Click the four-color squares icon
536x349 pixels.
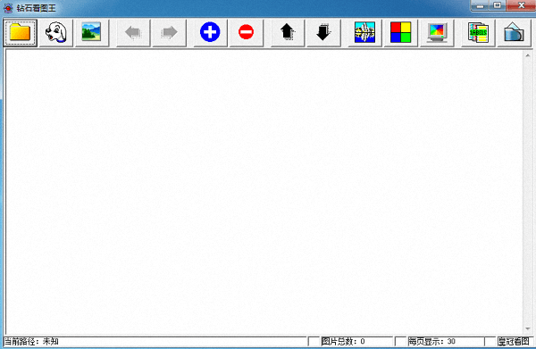(x=400, y=33)
